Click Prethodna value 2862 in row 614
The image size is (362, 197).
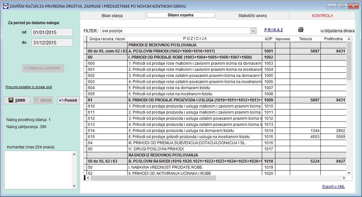click(333, 131)
